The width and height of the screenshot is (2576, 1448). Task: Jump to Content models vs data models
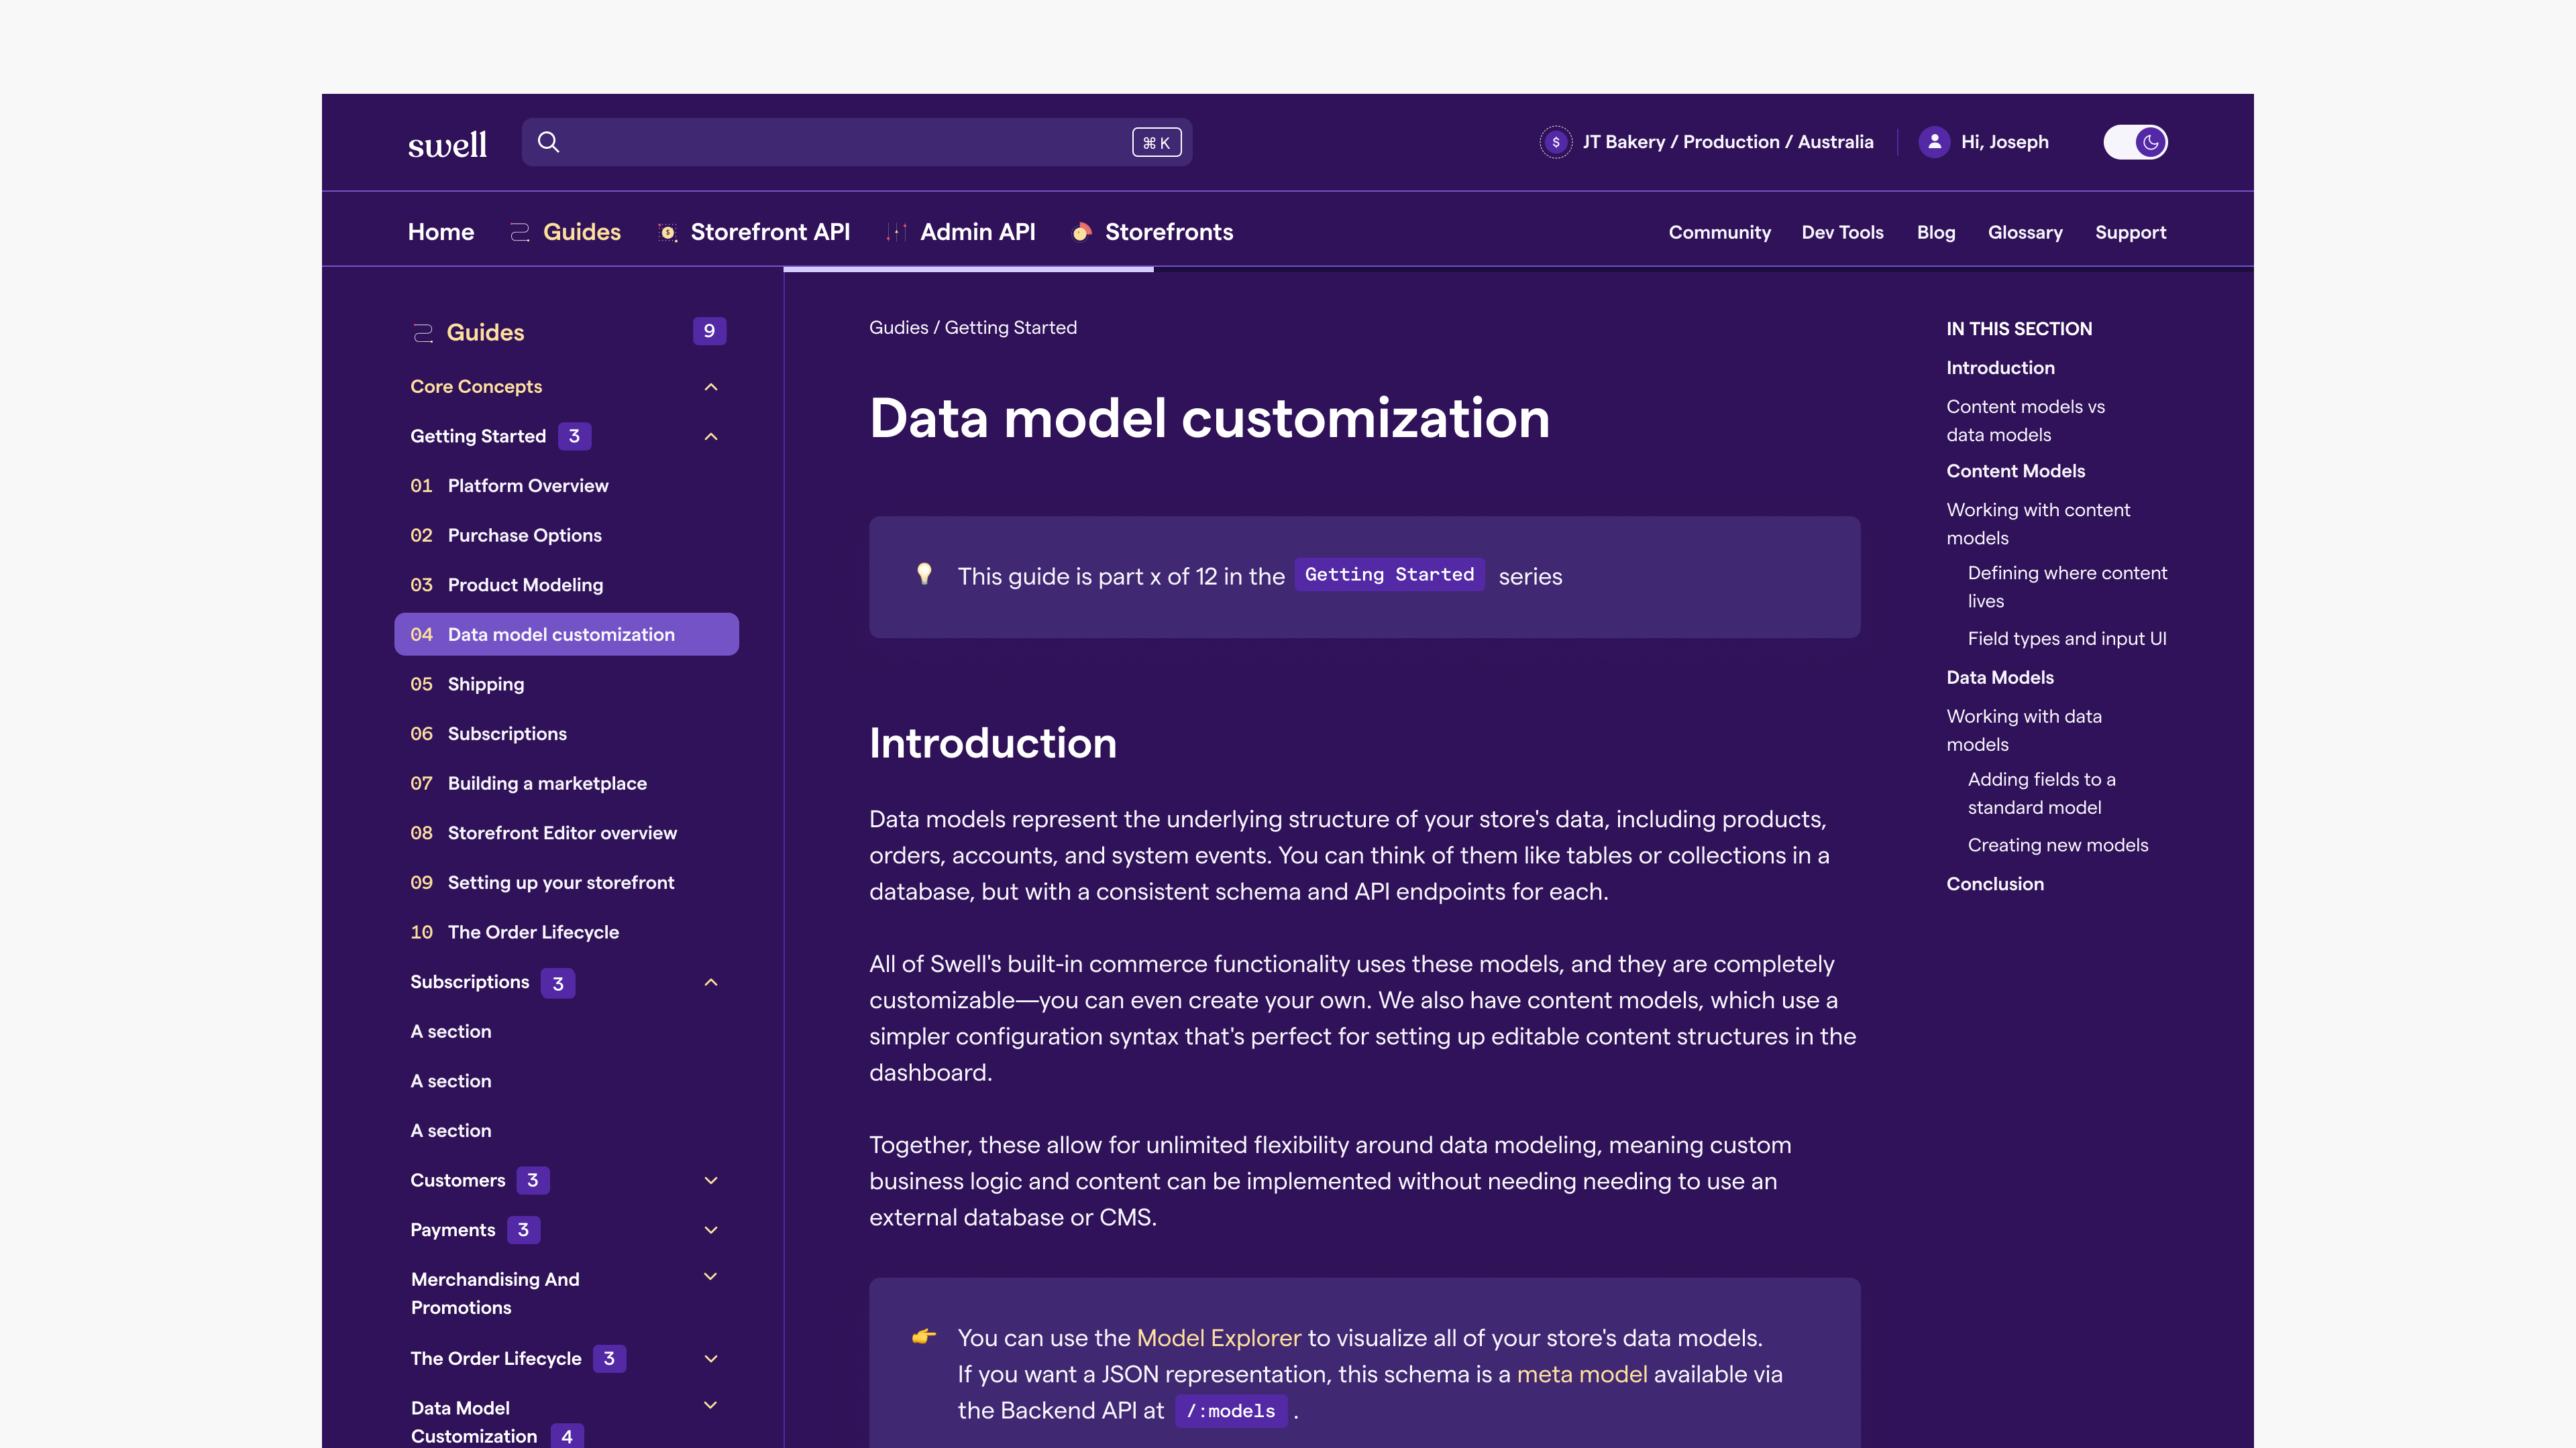[x=2025, y=421]
